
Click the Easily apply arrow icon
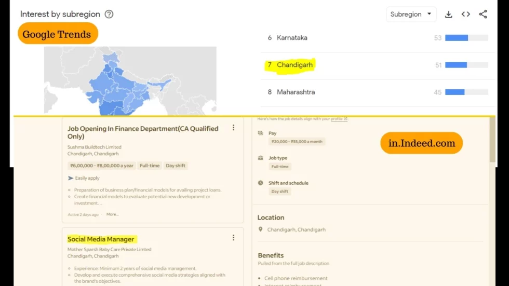[71, 178]
